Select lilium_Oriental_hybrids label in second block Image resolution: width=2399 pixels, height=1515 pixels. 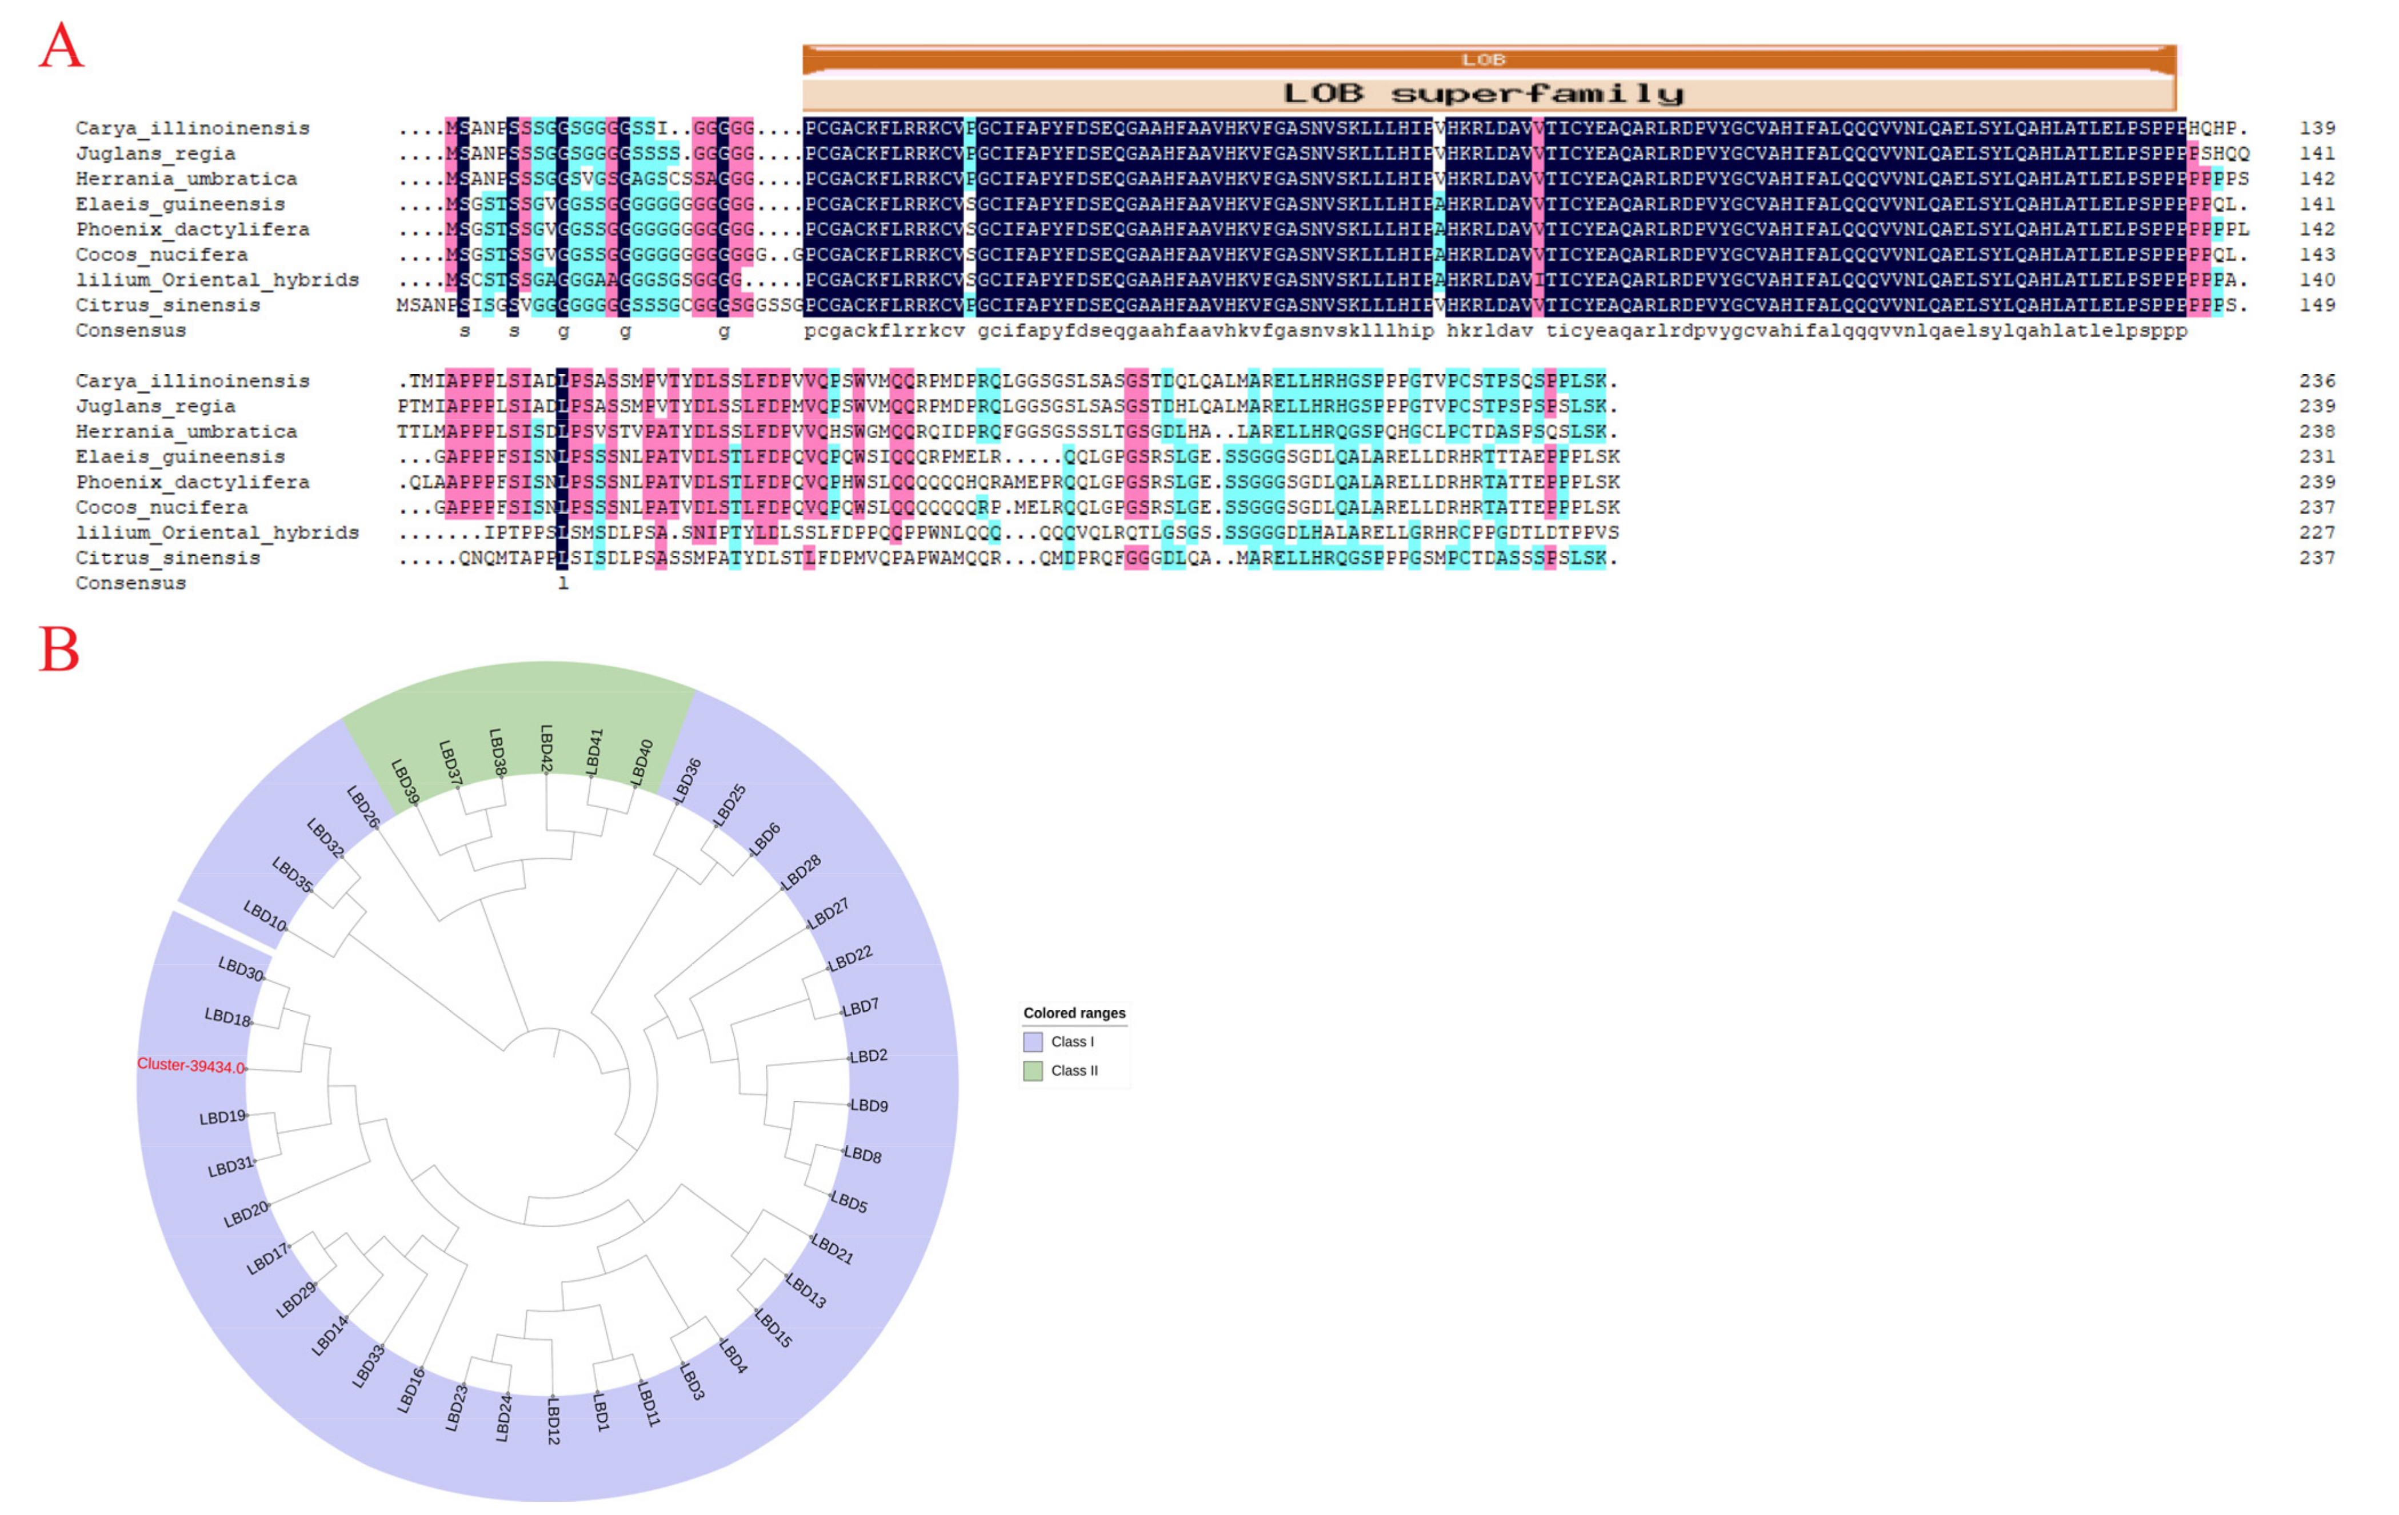click(x=217, y=533)
